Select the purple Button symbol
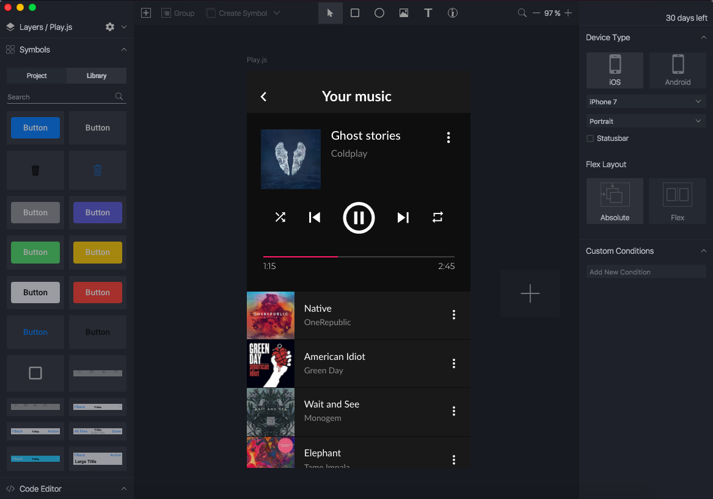Image resolution: width=713 pixels, height=499 pixels. 98,212
